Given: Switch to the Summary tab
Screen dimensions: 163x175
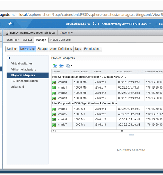Looking at the screenshot, I should coord(13,40).
